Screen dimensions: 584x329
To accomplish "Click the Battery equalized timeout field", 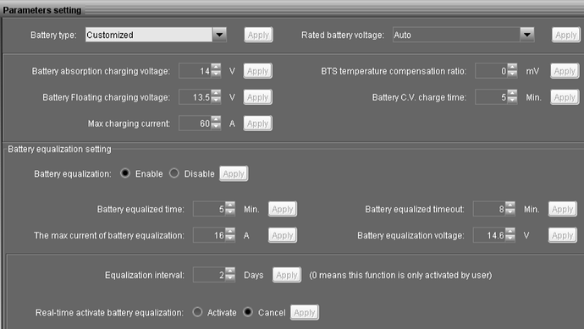I will tap(489, 209).
